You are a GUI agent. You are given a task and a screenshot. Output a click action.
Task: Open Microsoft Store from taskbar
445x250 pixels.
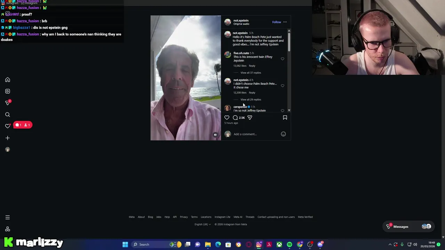[228, 244]
